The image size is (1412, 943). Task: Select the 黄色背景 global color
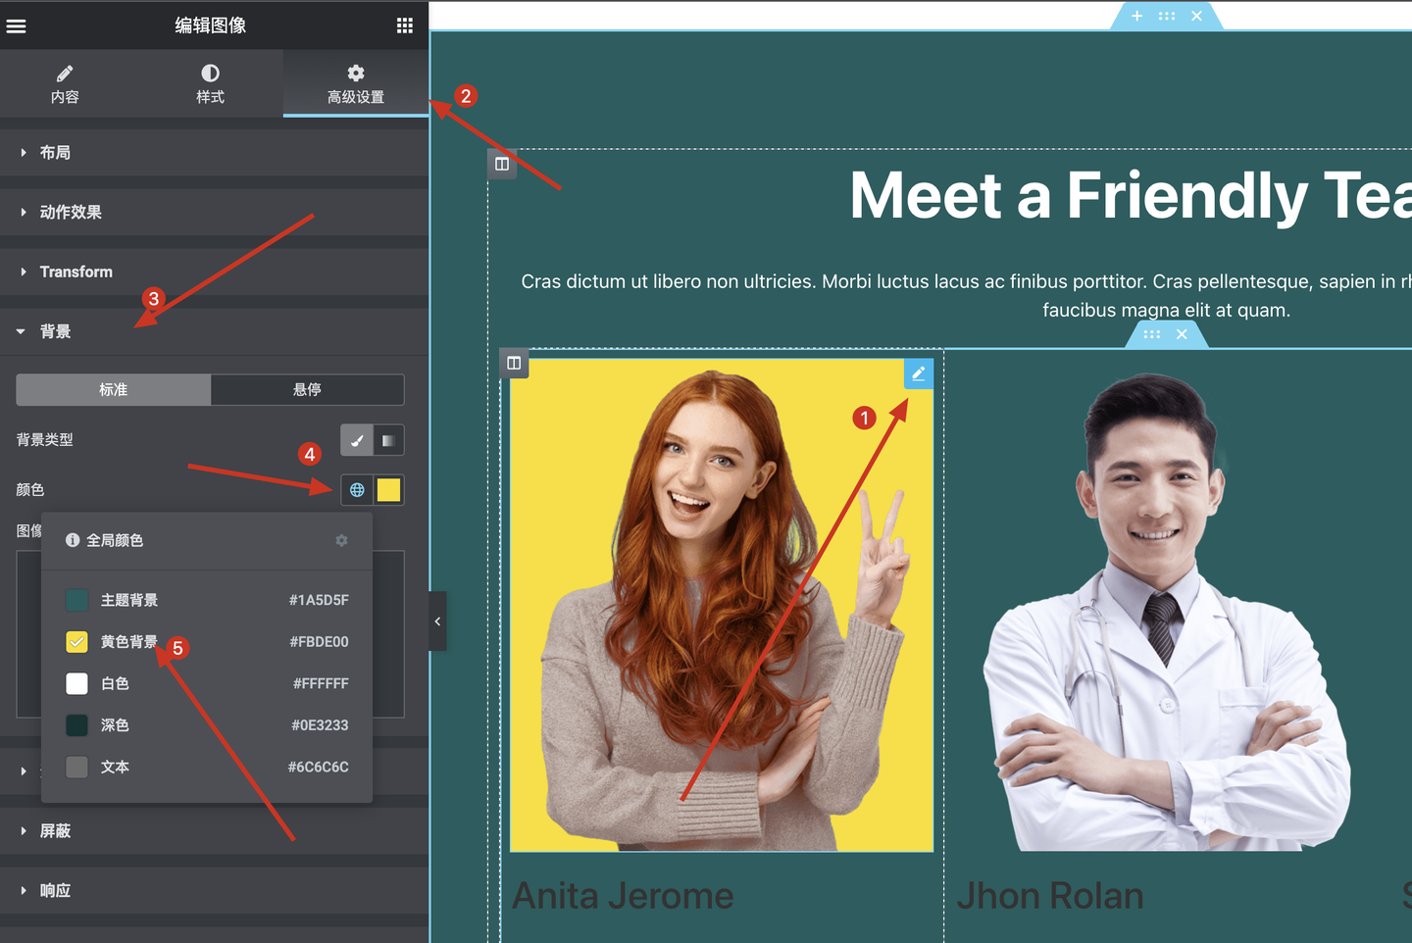(x=207, y=642)
